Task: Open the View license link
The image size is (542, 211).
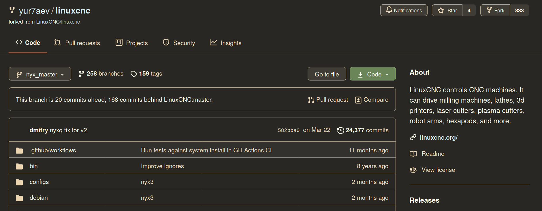Action: coord(438,170)
